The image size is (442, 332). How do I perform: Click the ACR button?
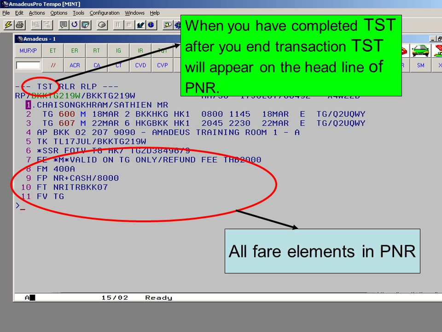coord(75,65)
